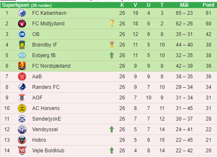Image resolution: width=217 pixels, height=157 pixels.
Task: Open the OB club logo
Action: click(22, 34)
